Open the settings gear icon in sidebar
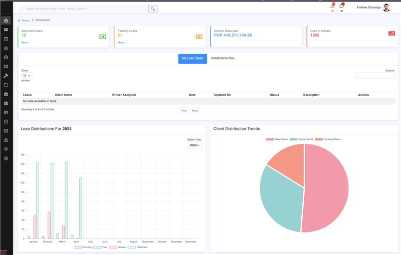 (x=6, y=158)
